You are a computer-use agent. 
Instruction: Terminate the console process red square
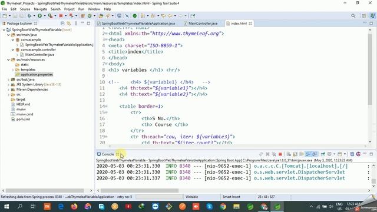coord(280,154)
